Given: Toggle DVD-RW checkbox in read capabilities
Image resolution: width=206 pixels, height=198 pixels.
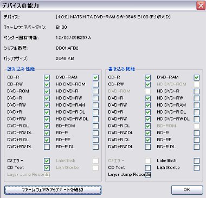Looking at the screenshot, I should click(47, 105).
